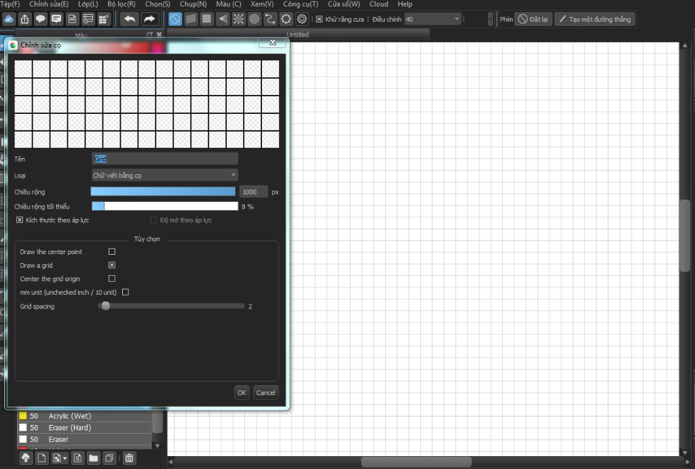This screenshot has width=695, height=469.
Task: Open the Cửa sổ(W) menu
Action: click(344, 4)
